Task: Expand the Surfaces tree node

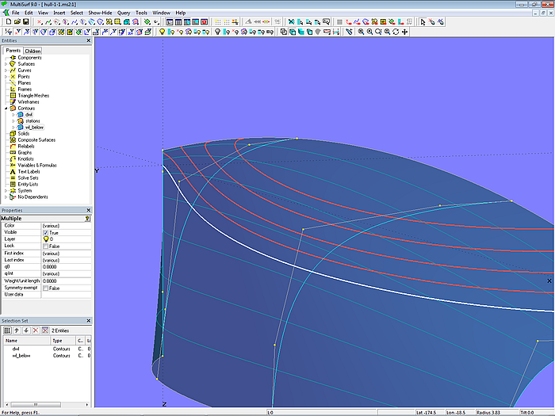Action: click(x=6, y=64)
